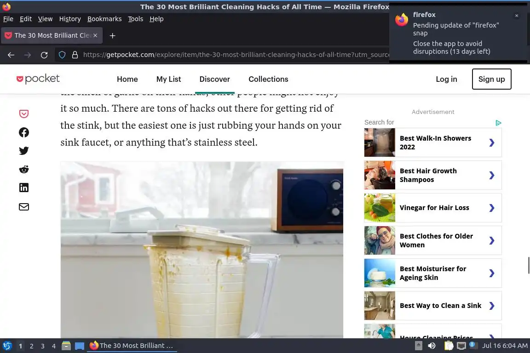Open Collections in Pocket nav
Viewport: 530px width, 353px height.
point(268,79)
